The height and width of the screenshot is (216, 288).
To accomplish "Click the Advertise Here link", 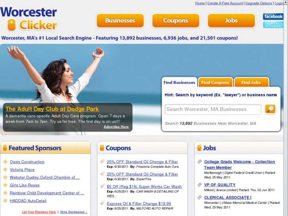I will 116,127.
